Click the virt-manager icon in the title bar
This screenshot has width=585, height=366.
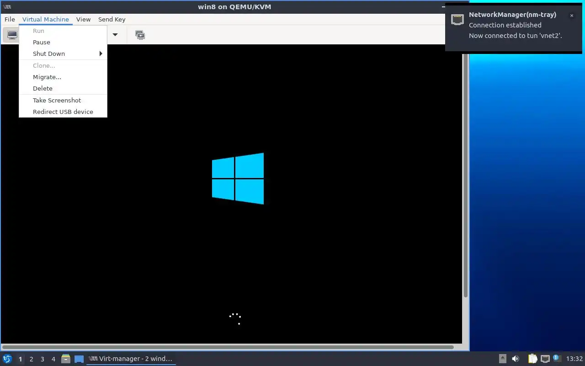(x=7, y=6)
